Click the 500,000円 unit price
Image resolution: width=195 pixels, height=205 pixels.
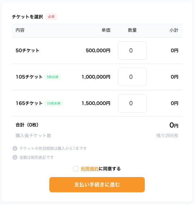coord(98,51)
